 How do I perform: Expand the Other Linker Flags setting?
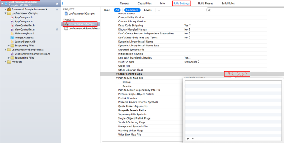pos(117,74)
